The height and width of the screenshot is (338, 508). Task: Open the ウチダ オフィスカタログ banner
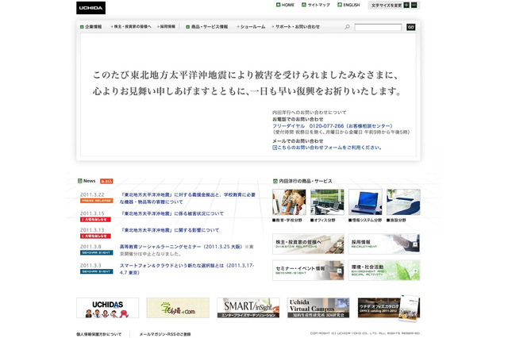point(389,308)
